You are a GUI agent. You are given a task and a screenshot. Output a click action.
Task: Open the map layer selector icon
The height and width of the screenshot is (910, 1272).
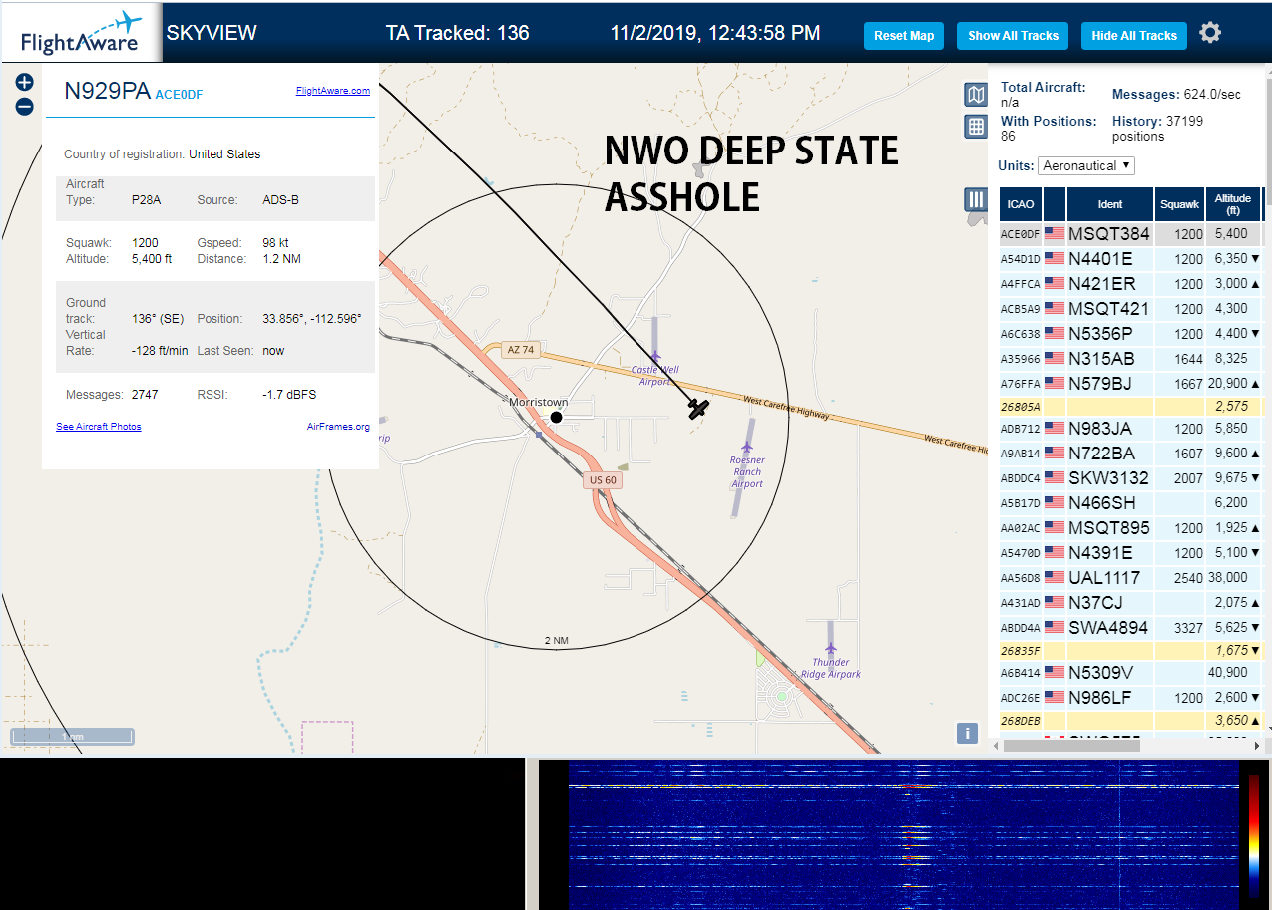click(976, 95)
